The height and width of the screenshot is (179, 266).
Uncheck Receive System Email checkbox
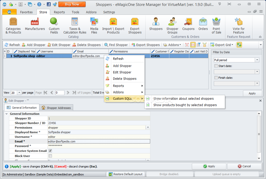[50, 151]
